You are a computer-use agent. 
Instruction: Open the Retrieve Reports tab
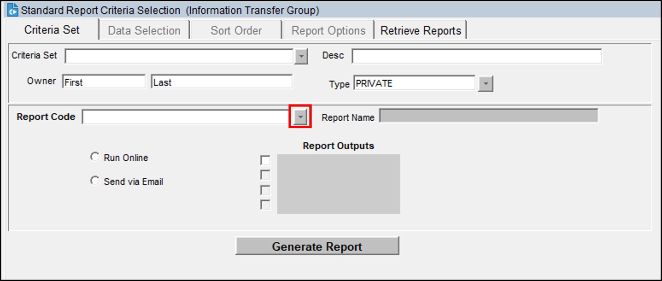420,31
